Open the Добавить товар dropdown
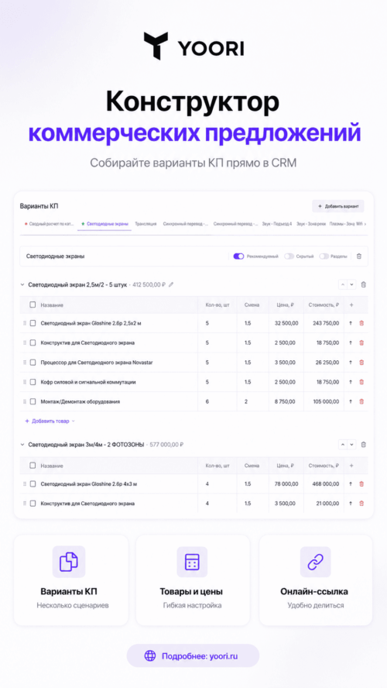 pos(50,421)
